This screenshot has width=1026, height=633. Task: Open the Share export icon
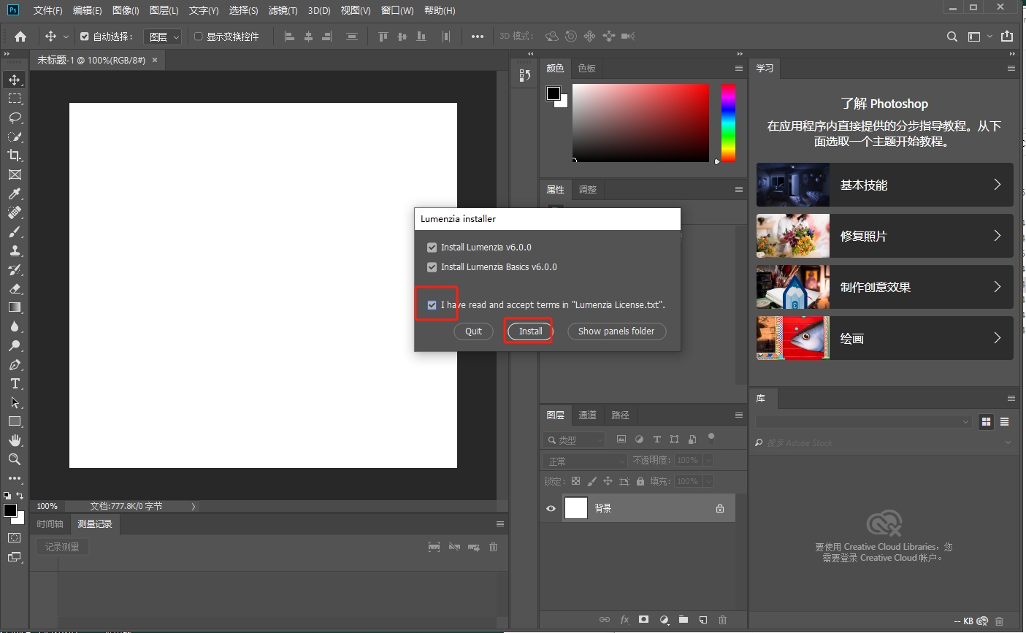(x=1007, y=37)
